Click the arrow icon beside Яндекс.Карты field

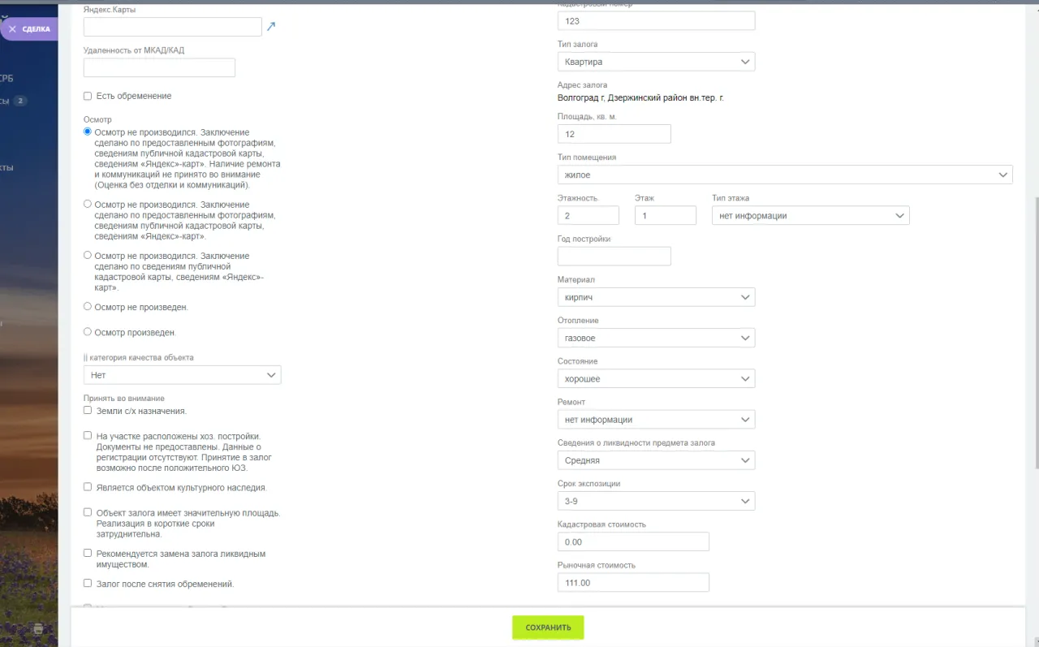click(x=271, y=27)
